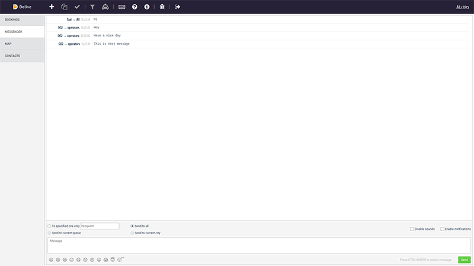474x266 pixels.
Task: Click the green Send button
Action: coord(465,259)
